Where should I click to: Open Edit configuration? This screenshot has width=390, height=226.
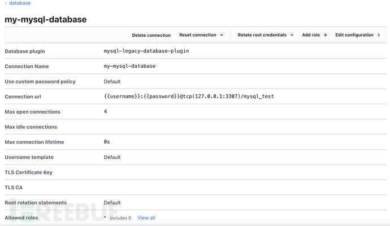354,35
